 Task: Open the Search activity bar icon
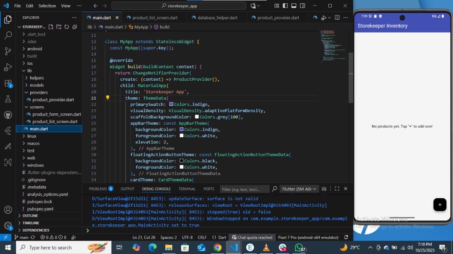[x=7, y=36]
